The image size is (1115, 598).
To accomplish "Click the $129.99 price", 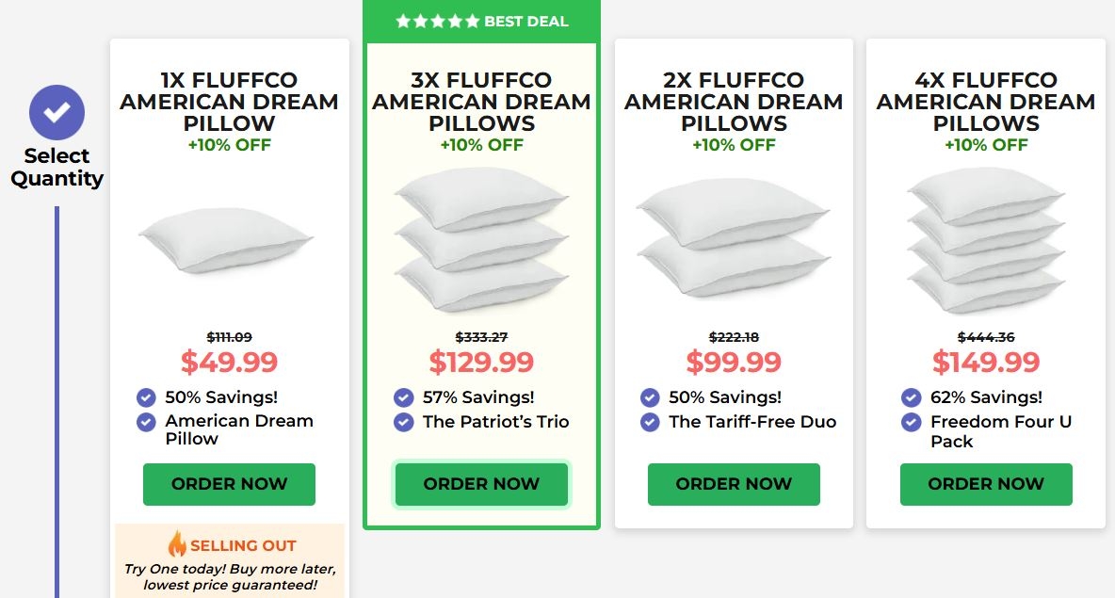I will pyautogui.click(x=481, y=363).
